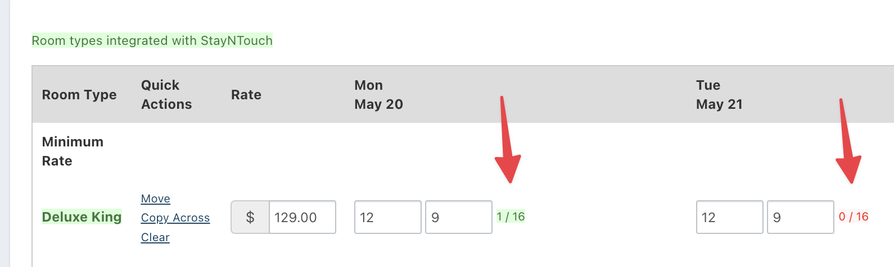The width and height of the screenshot is (894, 267).
Task: Click the Room Type column header
Action: 79,95
